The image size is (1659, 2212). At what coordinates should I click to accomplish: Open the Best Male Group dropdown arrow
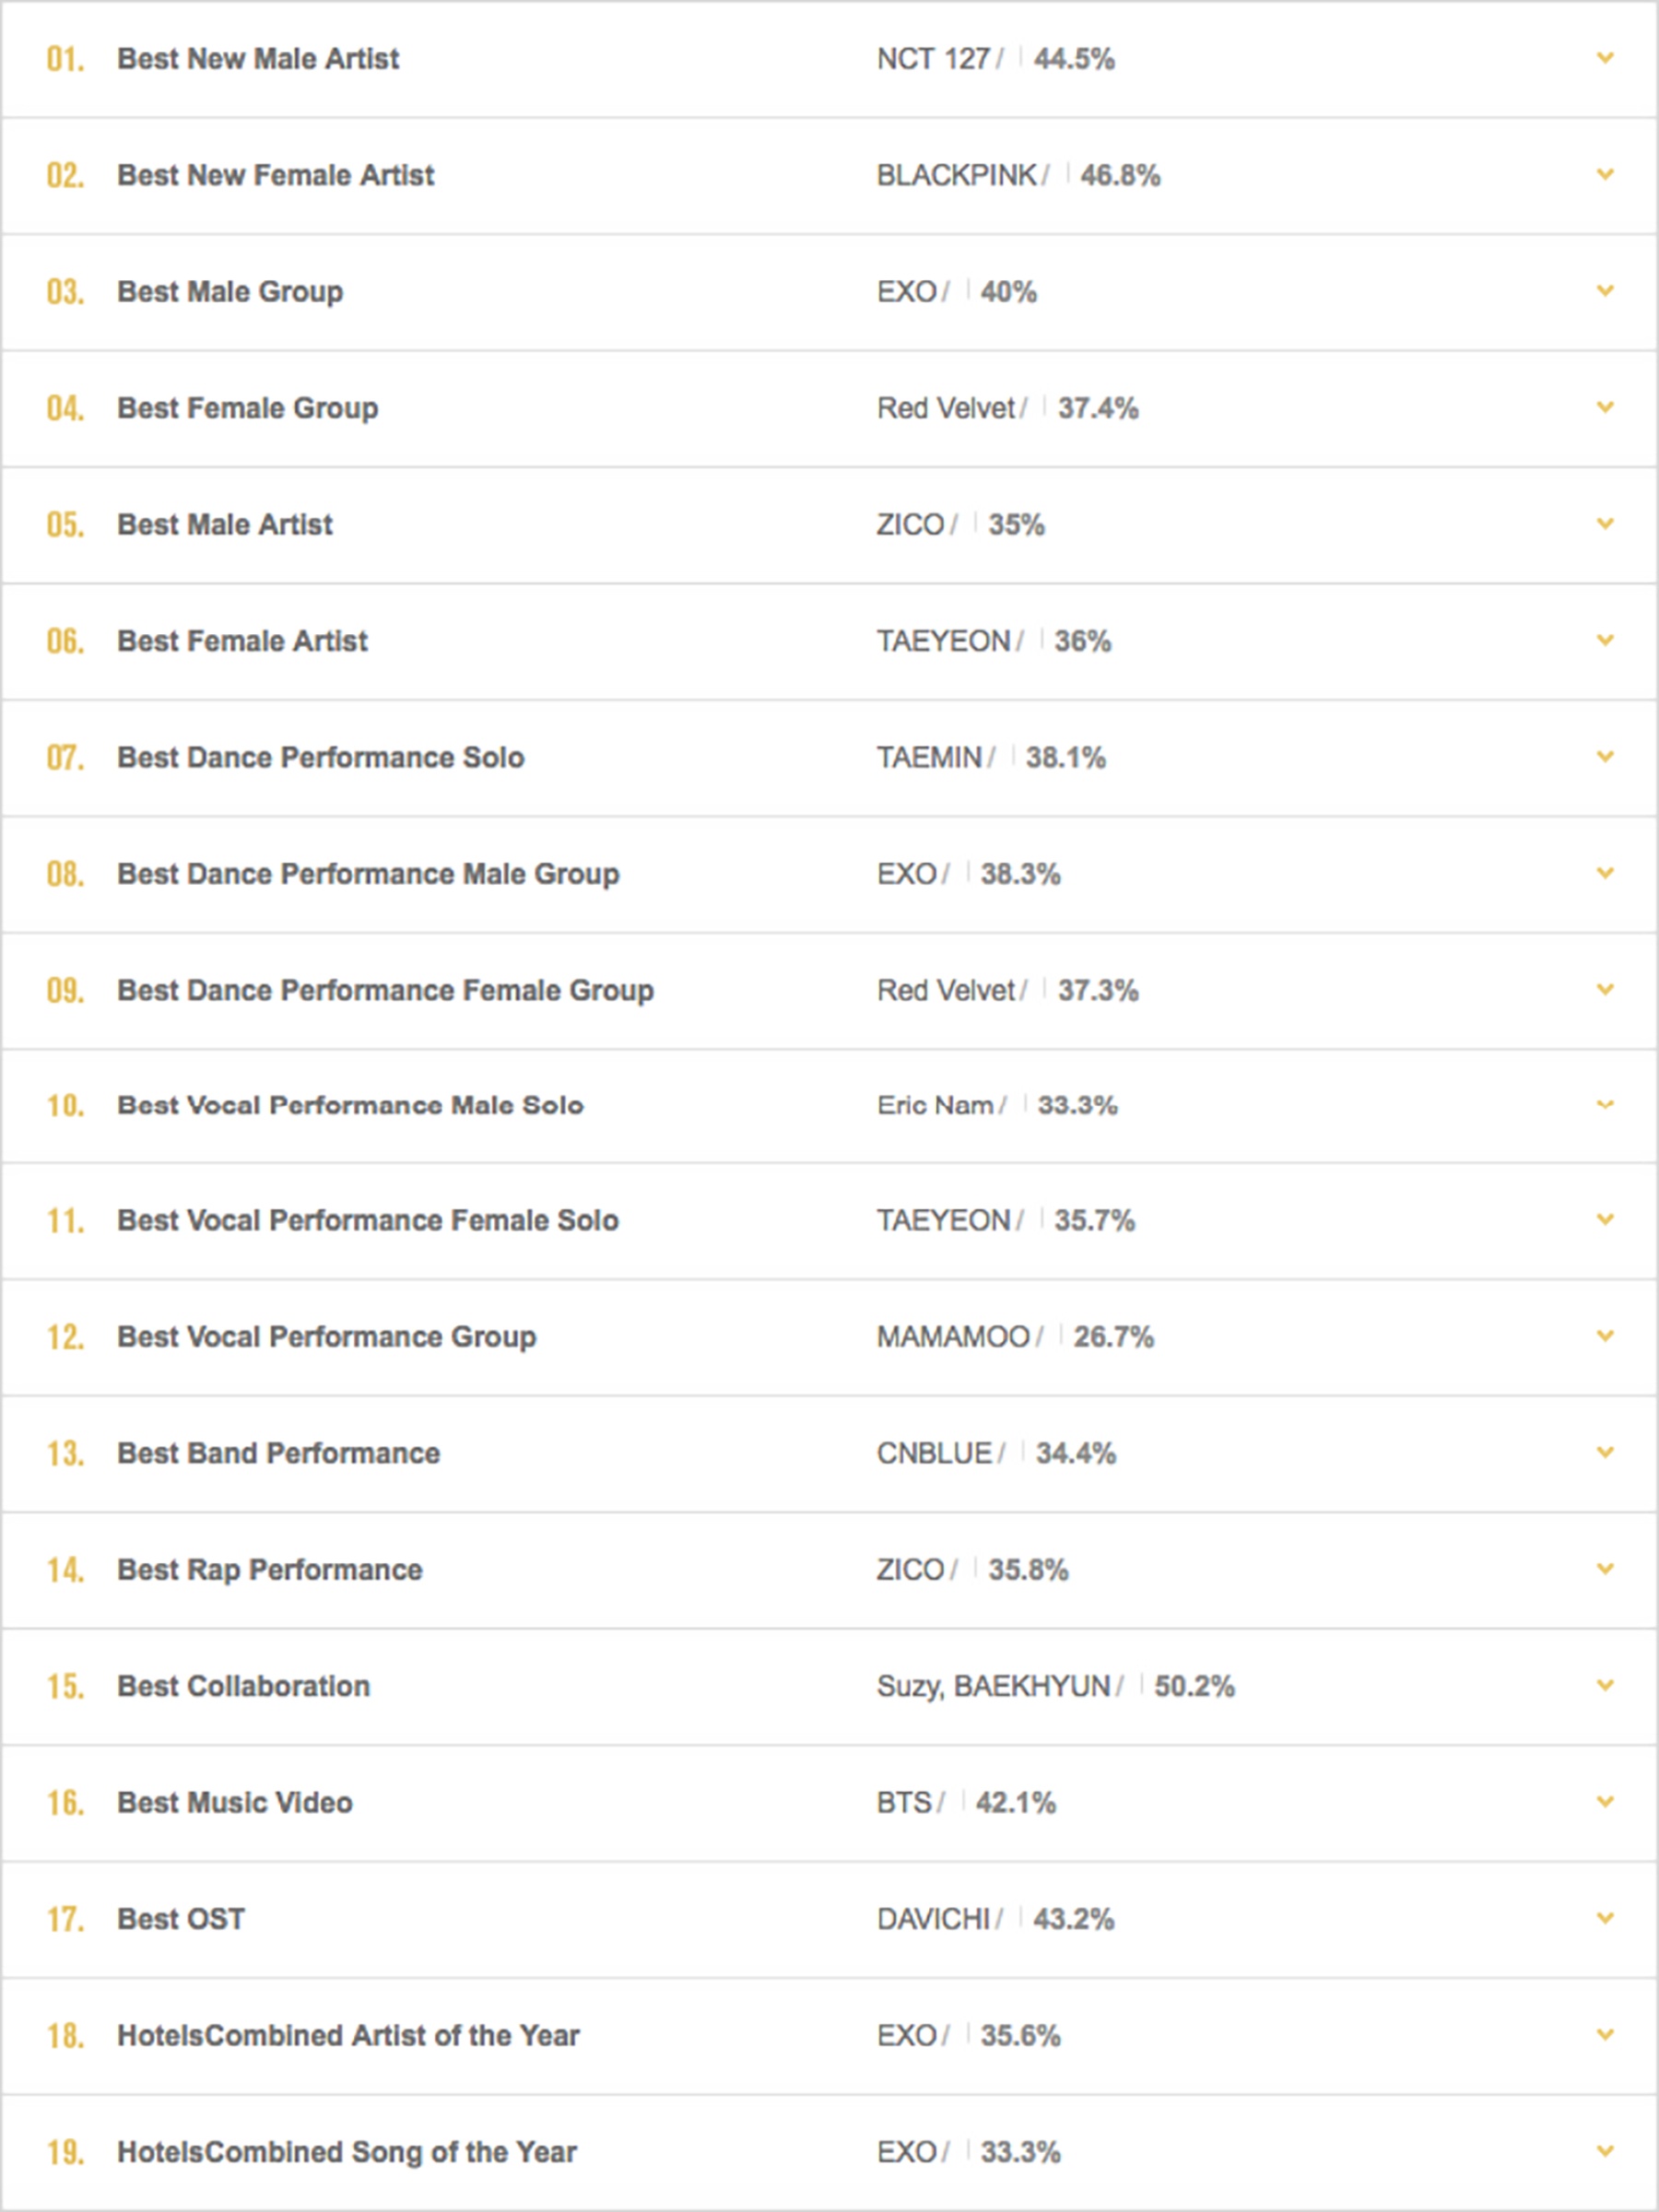pos(1605,292)
